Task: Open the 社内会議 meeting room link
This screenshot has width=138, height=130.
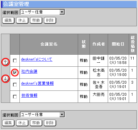Action: (x=29, y=71)
